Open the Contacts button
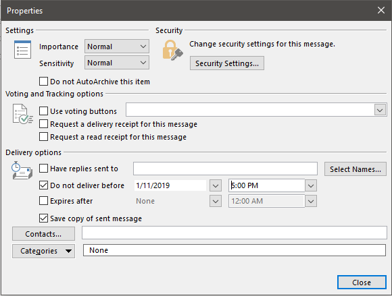 pyautogui.click(x=43, y=234)
